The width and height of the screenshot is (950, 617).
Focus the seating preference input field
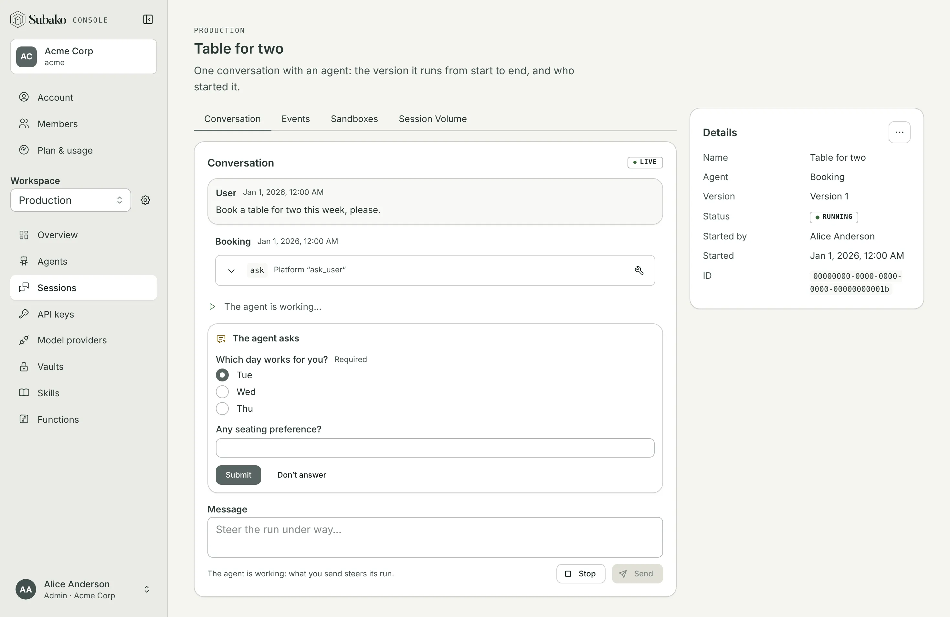click(435, 448)
